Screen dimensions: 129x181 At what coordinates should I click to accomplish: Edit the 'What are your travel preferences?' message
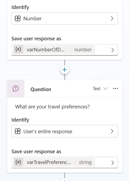click(52, 107)
